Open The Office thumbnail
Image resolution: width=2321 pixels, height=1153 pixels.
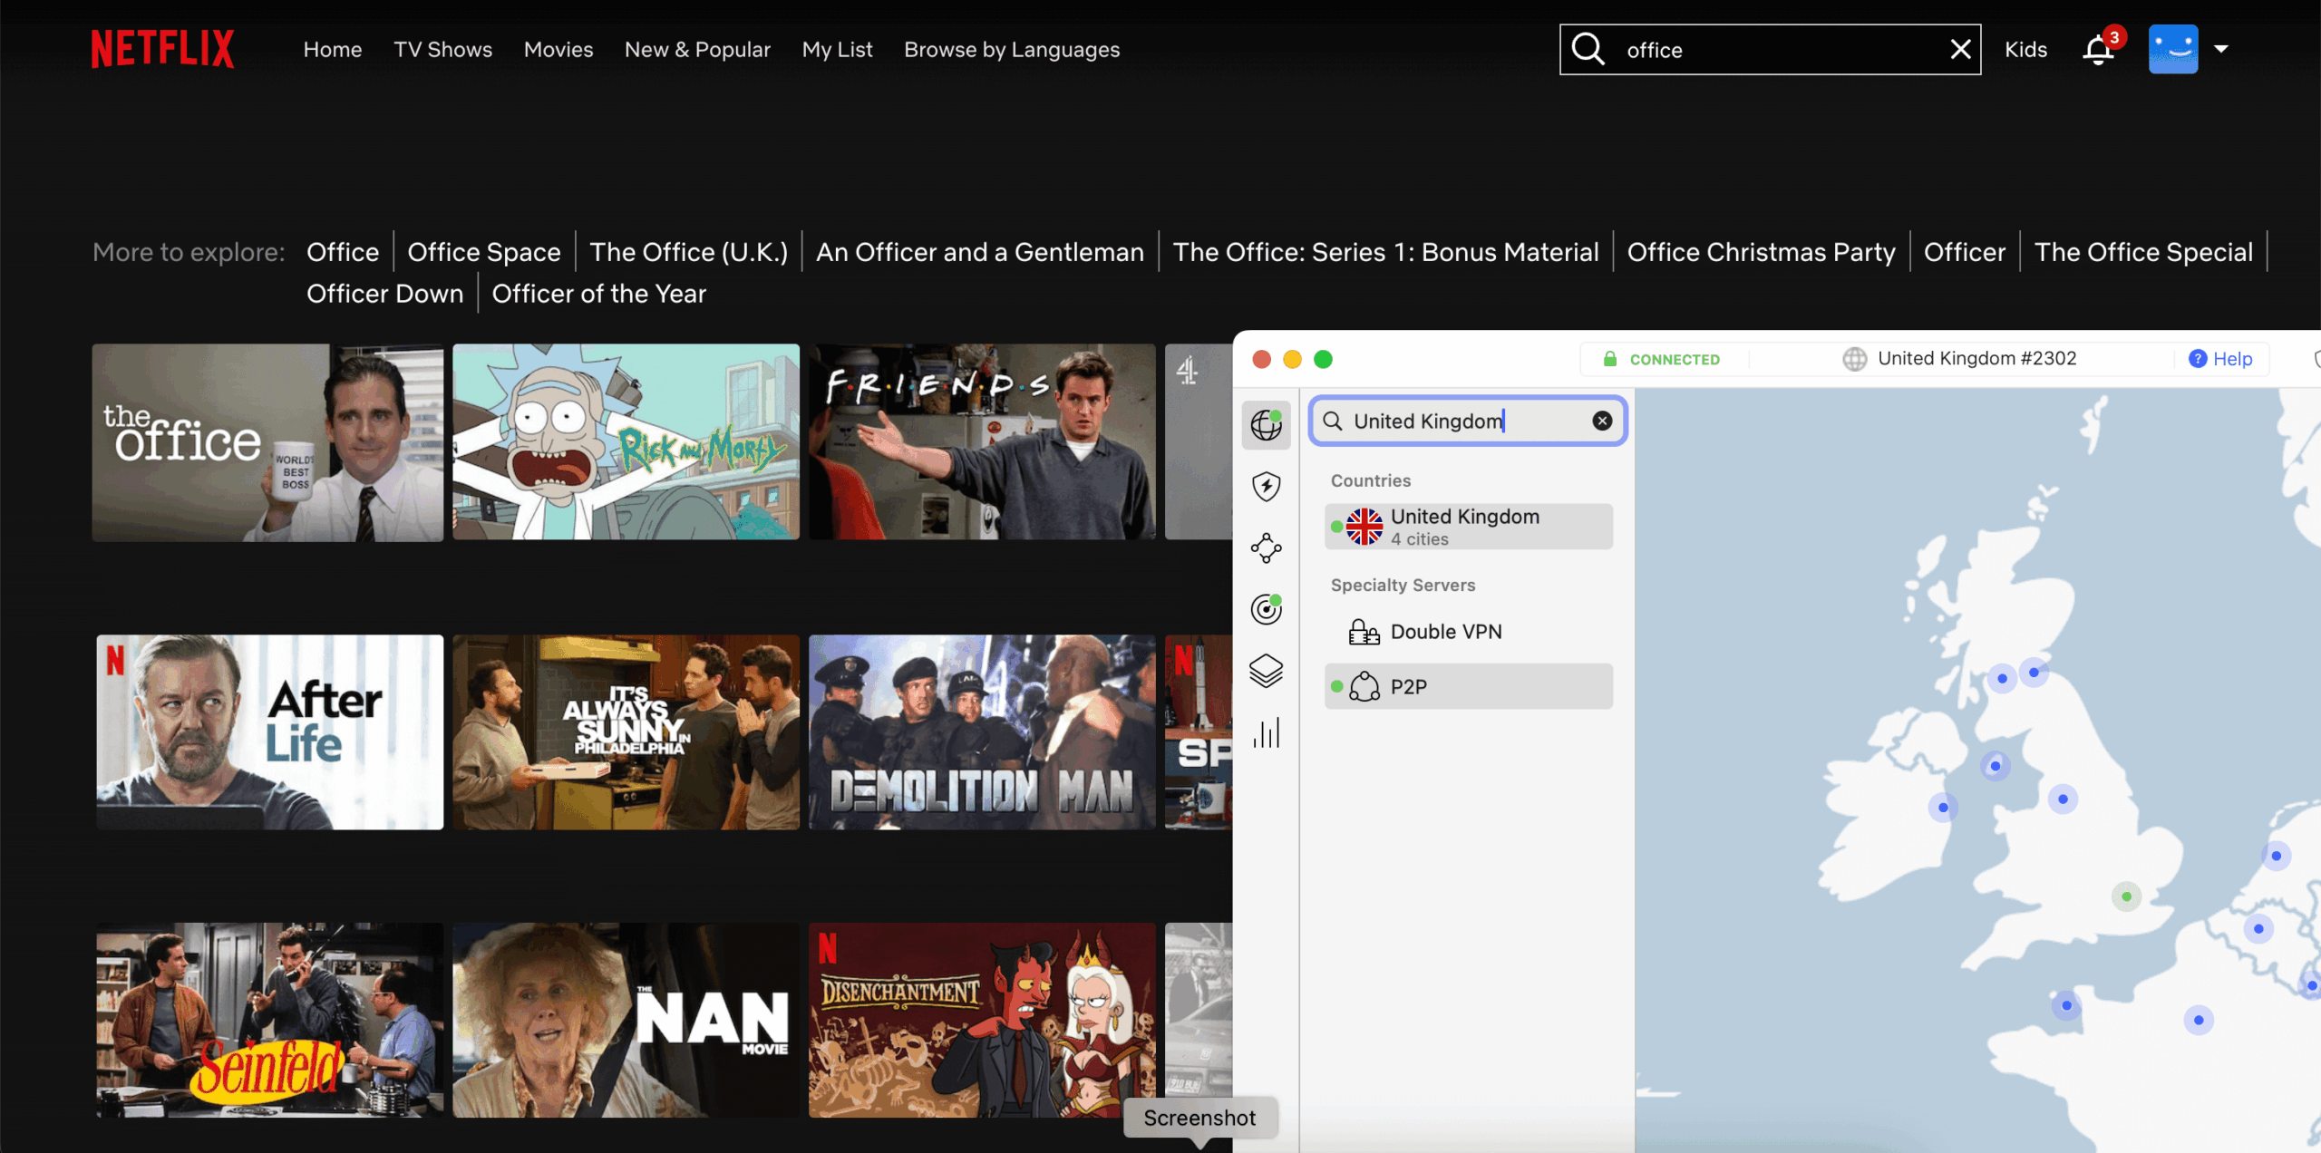(x=267, y=442)
